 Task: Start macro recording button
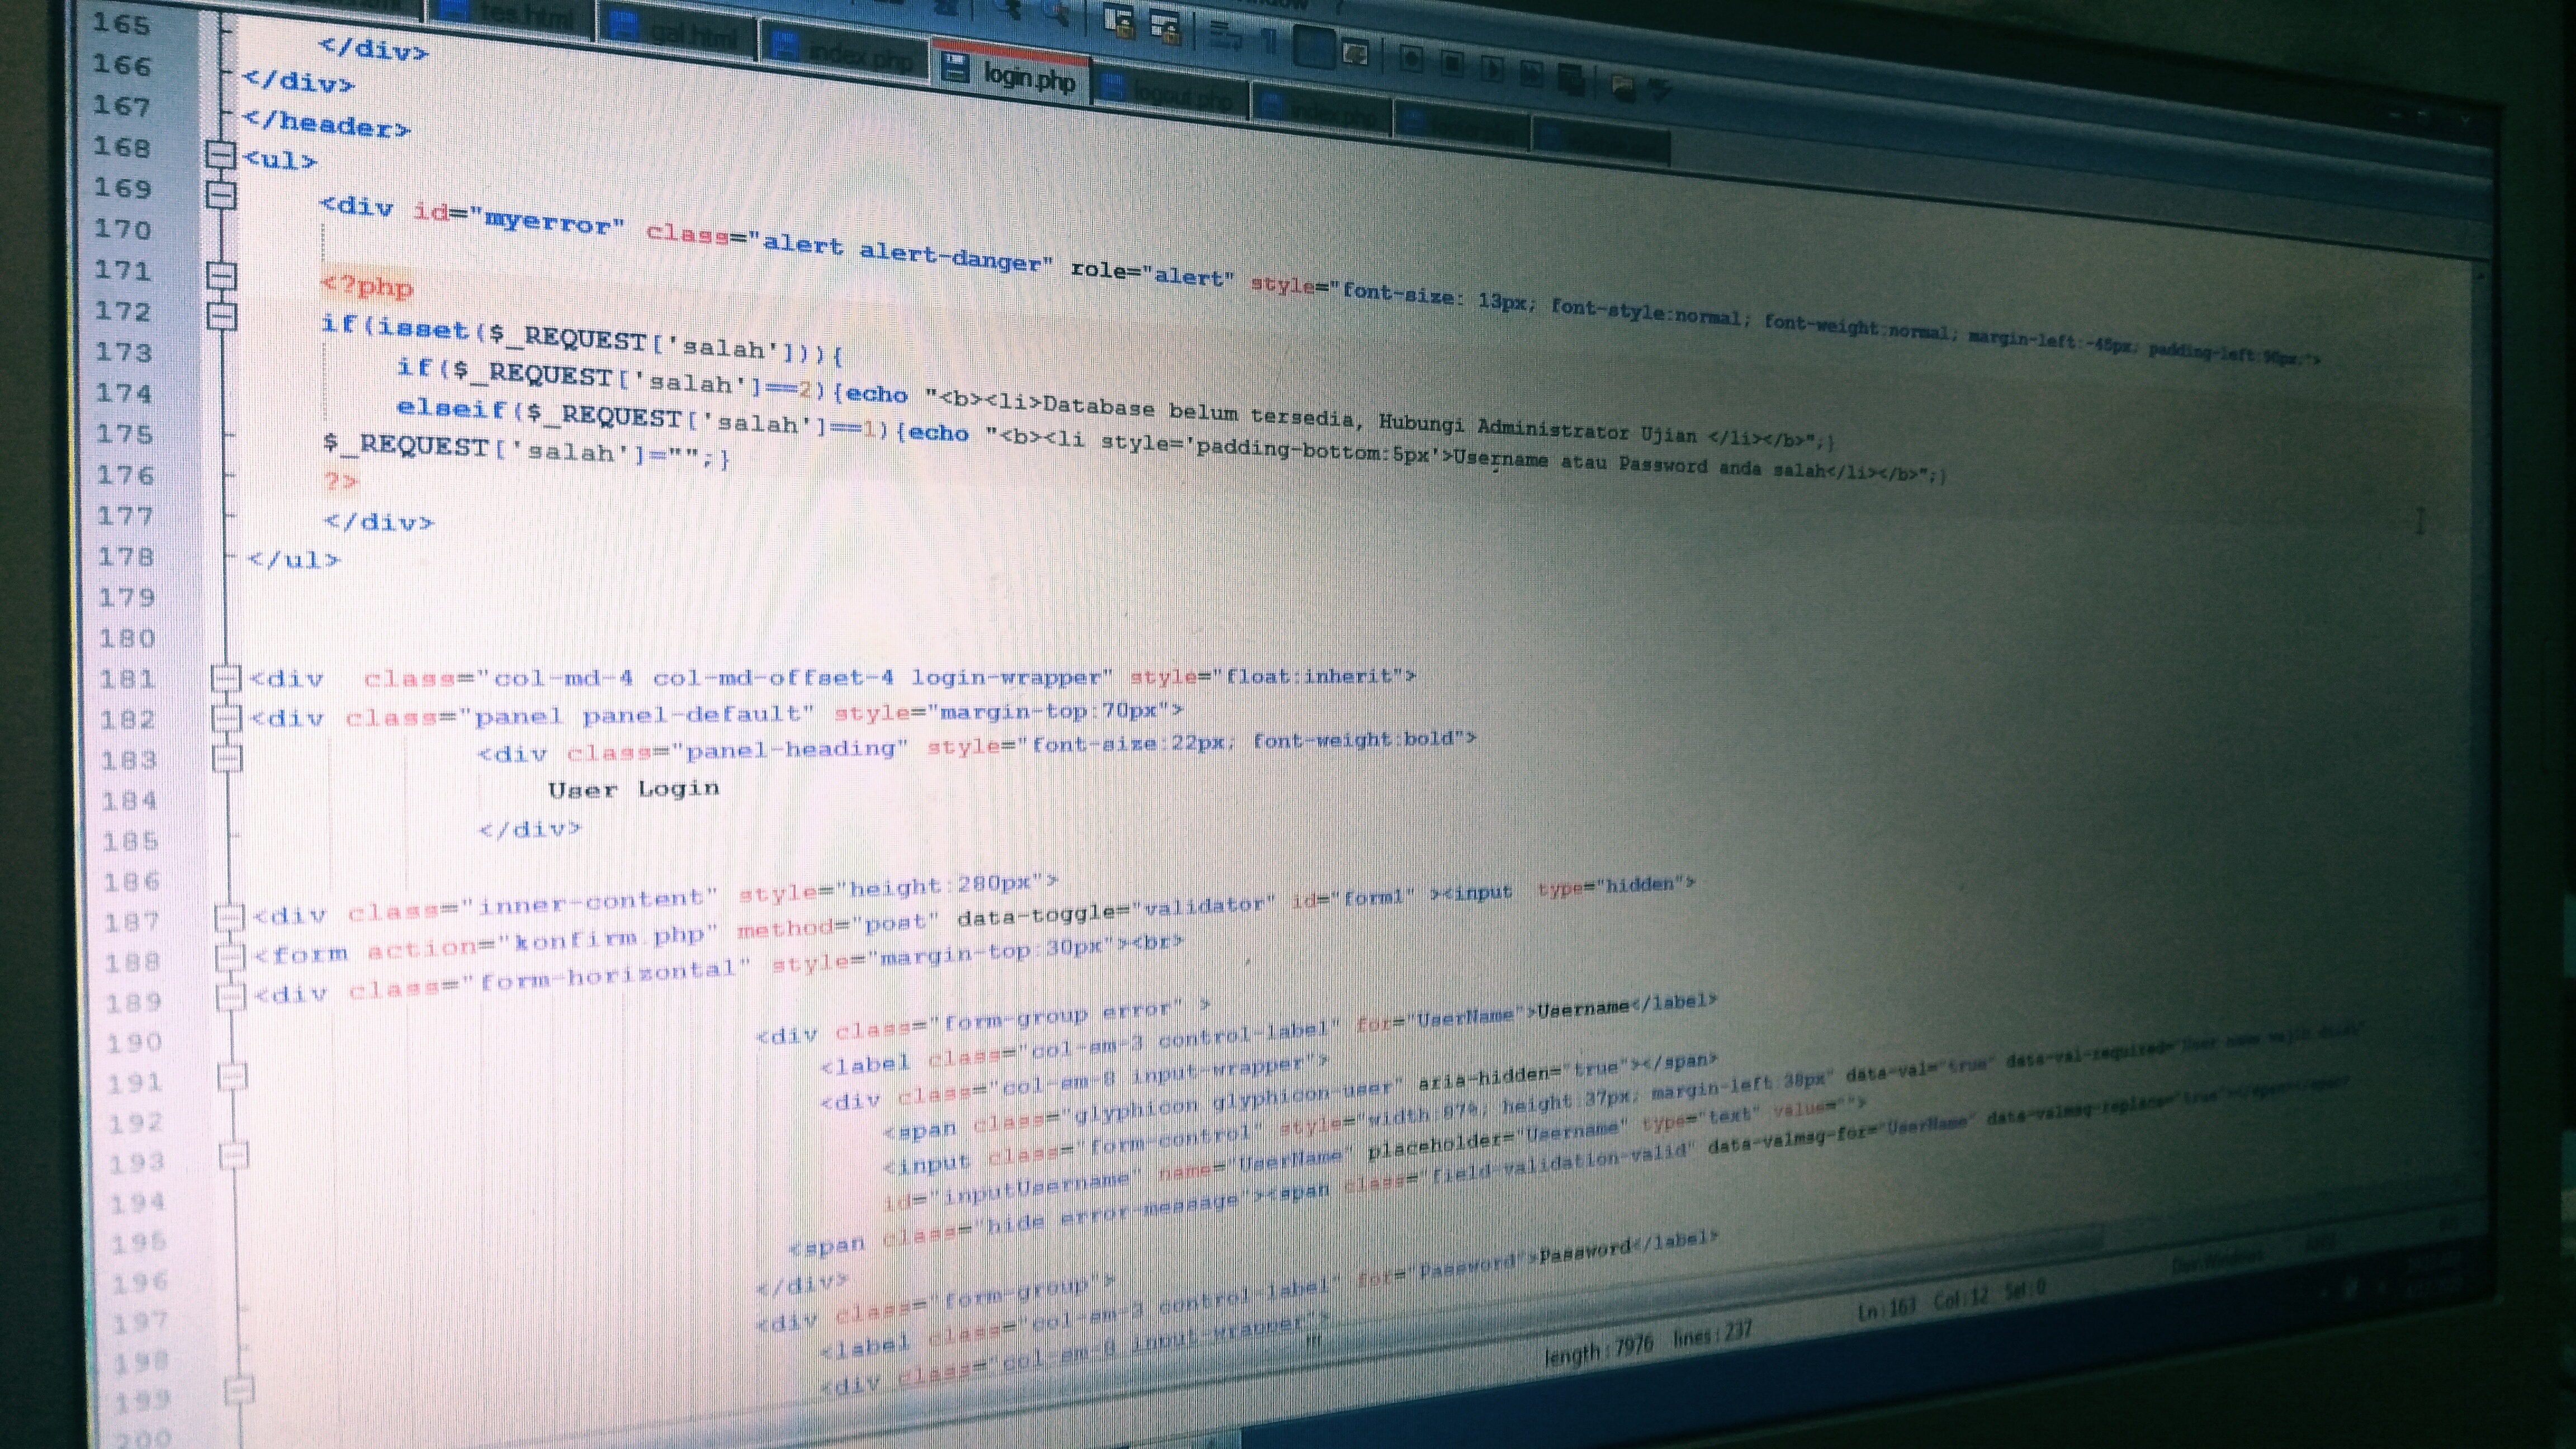(x=1411, y=60)
